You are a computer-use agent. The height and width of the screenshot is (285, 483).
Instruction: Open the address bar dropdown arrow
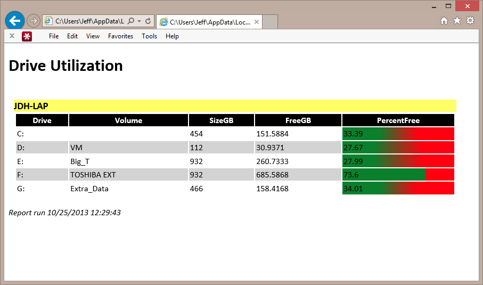pyautogui.click(x=139, y=21)
